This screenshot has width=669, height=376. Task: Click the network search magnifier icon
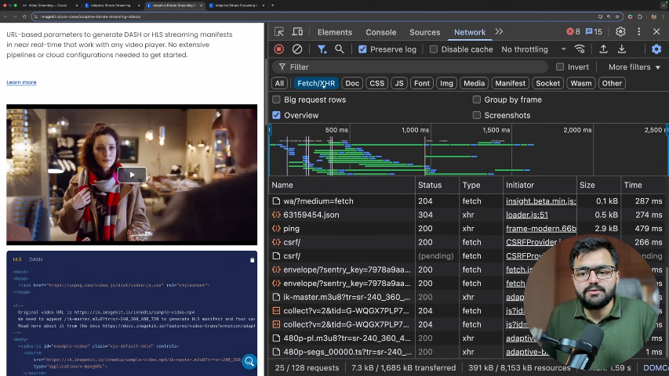pos(340,49)
